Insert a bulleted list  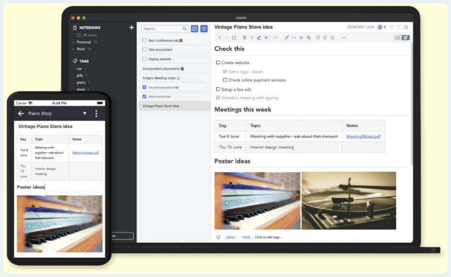click(x=318, y=37)
